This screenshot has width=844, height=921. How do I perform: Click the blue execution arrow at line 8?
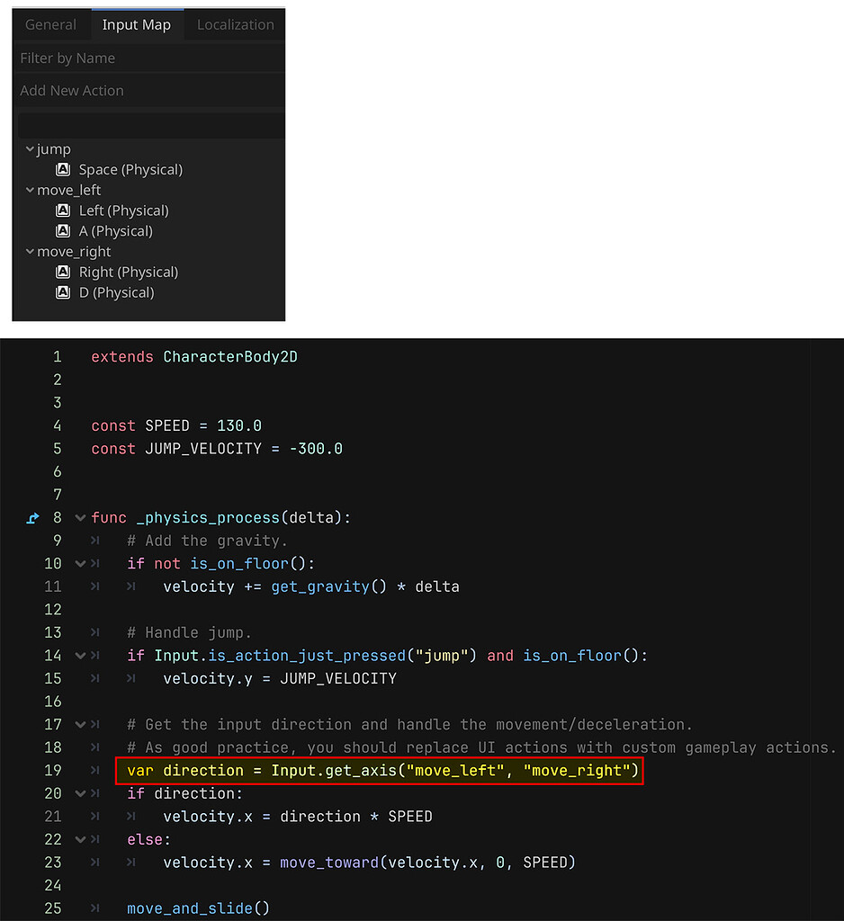(33, 518)
